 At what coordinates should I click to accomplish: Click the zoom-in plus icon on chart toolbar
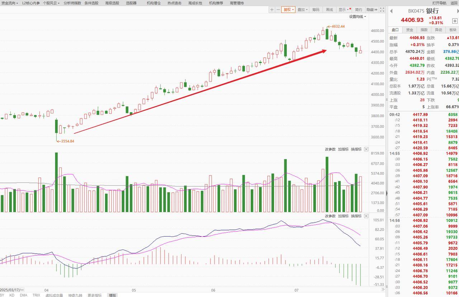coord(272,10)
